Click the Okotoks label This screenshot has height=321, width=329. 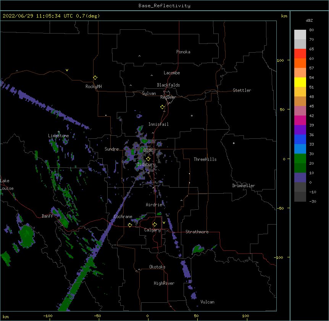pos(157,267)
